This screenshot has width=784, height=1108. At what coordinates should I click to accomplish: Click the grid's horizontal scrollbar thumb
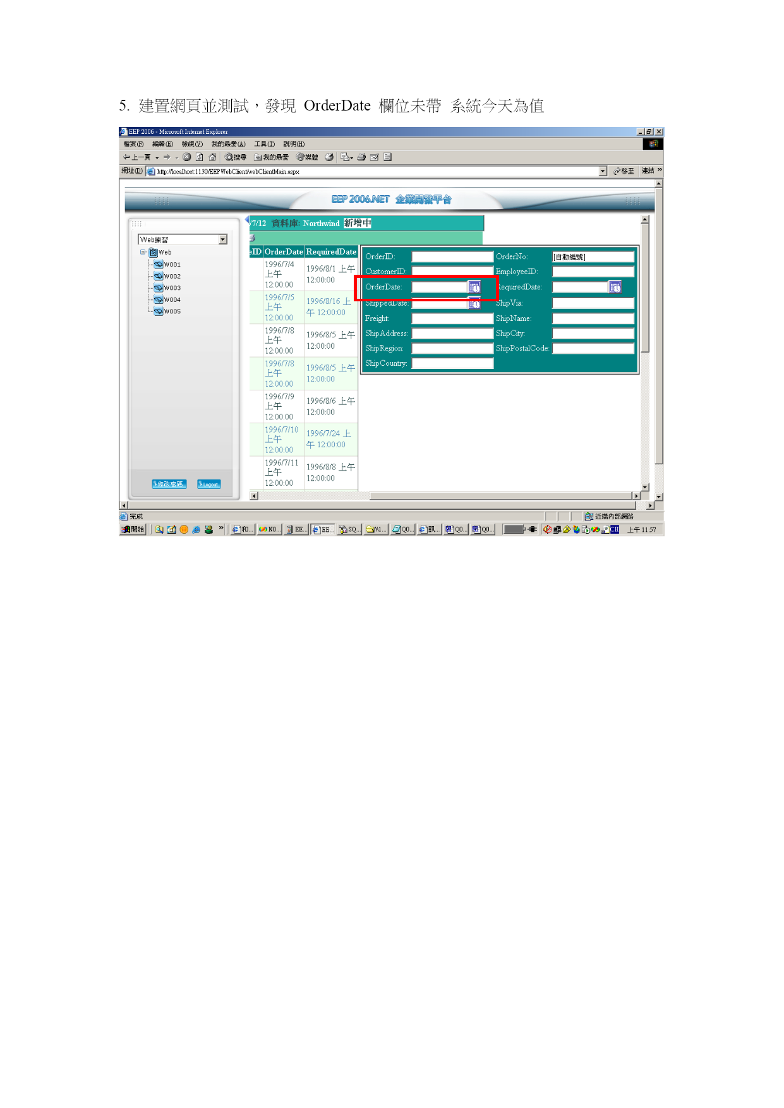click(x=502, y=496)
